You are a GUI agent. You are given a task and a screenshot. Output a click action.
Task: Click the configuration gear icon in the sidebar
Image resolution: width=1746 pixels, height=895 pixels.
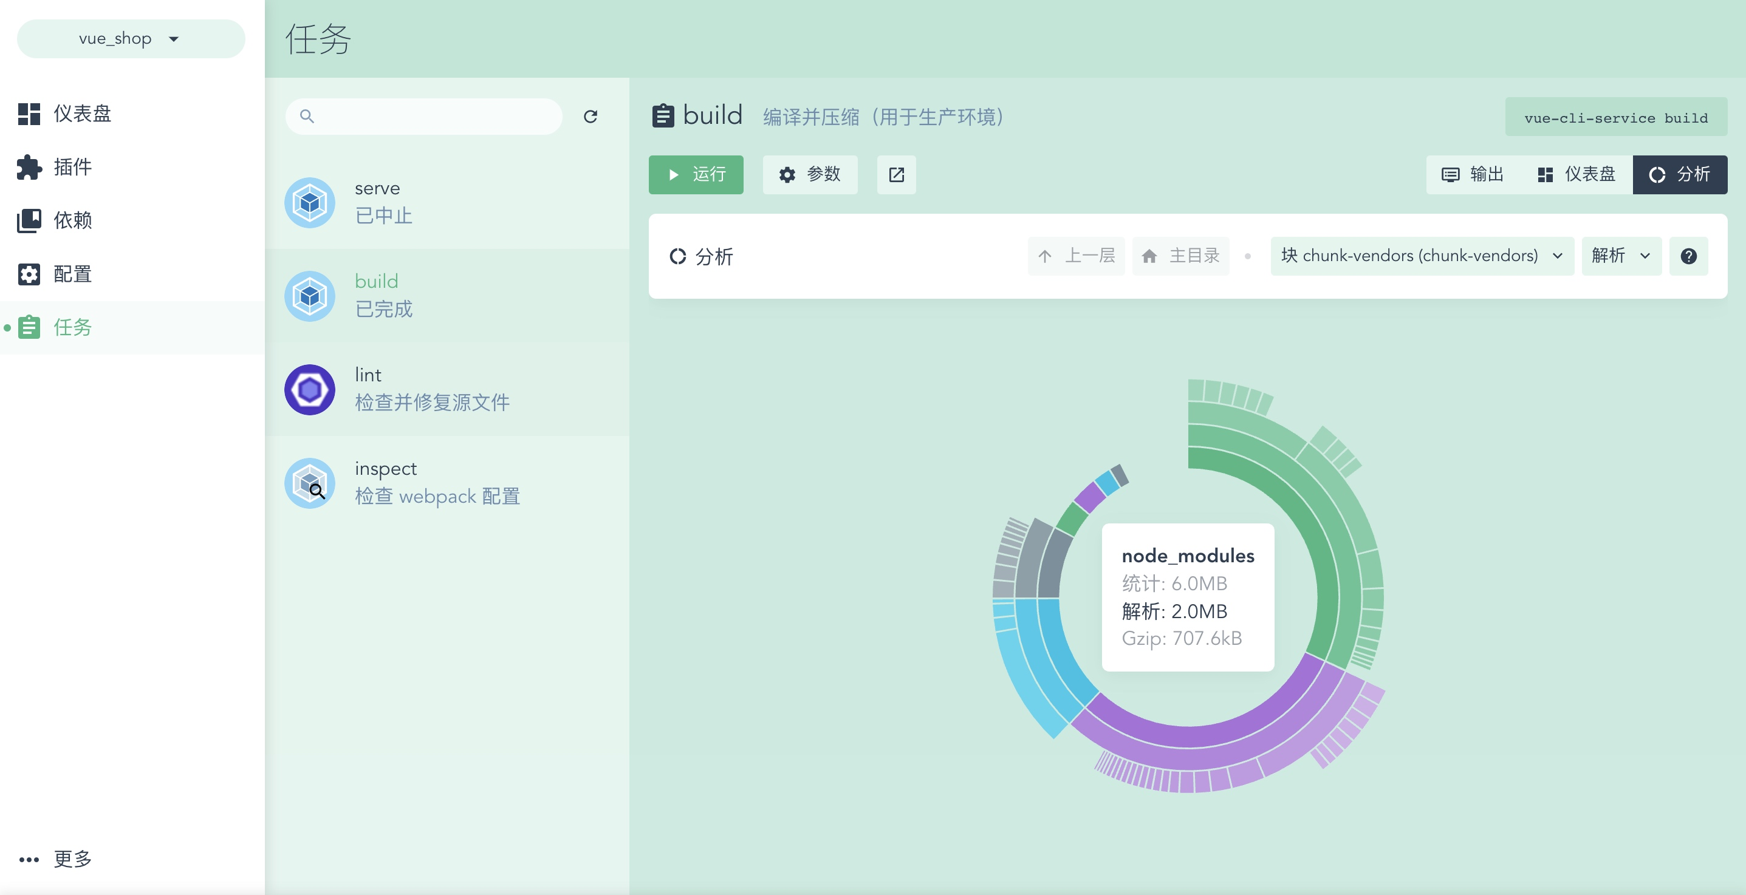(29, 274)
